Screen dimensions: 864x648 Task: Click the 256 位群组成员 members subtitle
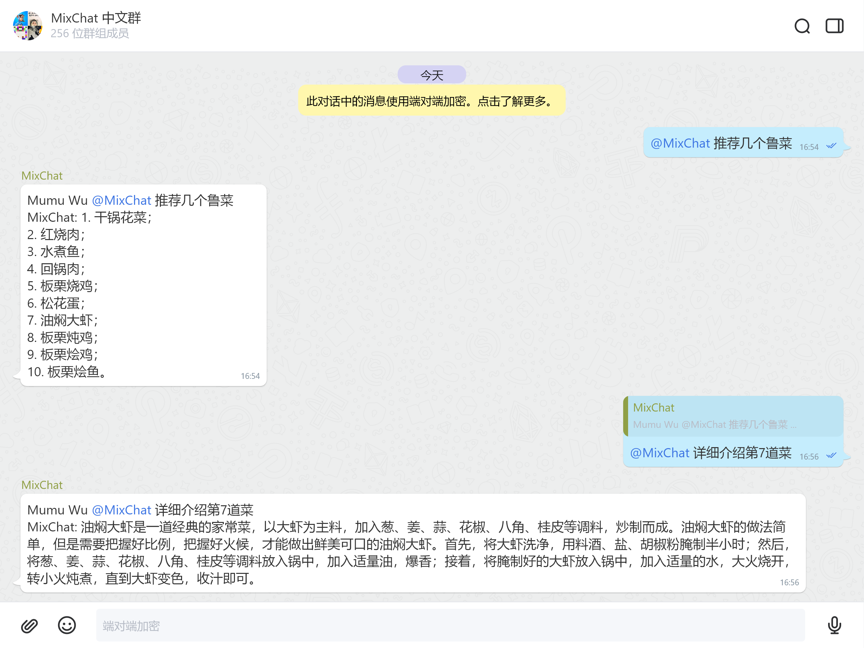(x=90, y=34)
